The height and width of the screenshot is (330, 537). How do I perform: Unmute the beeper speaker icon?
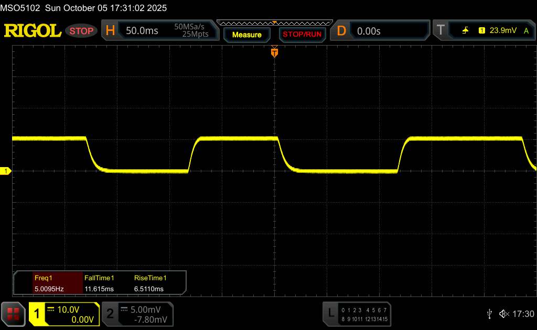[x=504, y=314]
